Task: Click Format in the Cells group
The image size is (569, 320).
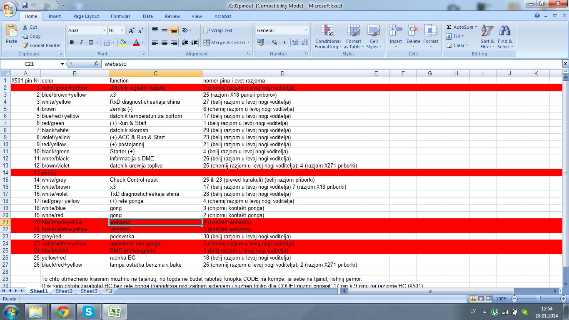Action: (431, 37)
